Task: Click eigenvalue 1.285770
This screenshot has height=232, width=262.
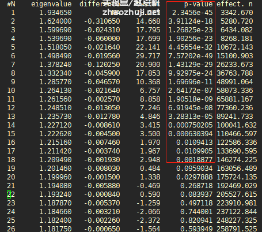Action: coord(55,82)
